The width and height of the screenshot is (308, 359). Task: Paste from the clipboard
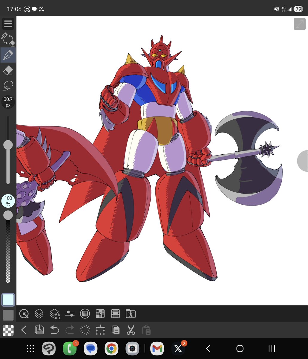pos(146,330)
